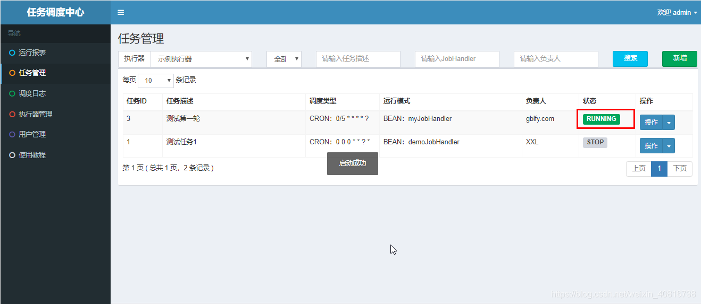Viewport: 701px width, 304px height.
Task: Click the pagination summary 第 1 页 text
Action: click(x=168, y=168)
